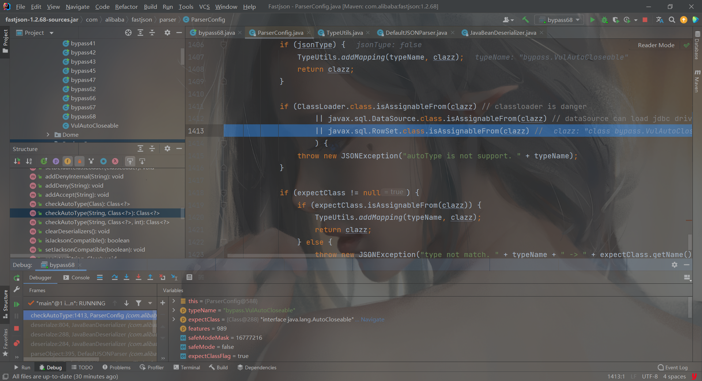Open Project panel settings gear
Screen dimensions: 702x381
tap(167, 33)
